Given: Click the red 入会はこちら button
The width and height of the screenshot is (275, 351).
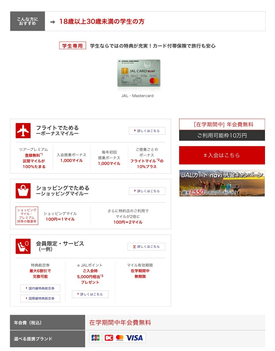Looking at the screenshot, I should click(222, 155).
